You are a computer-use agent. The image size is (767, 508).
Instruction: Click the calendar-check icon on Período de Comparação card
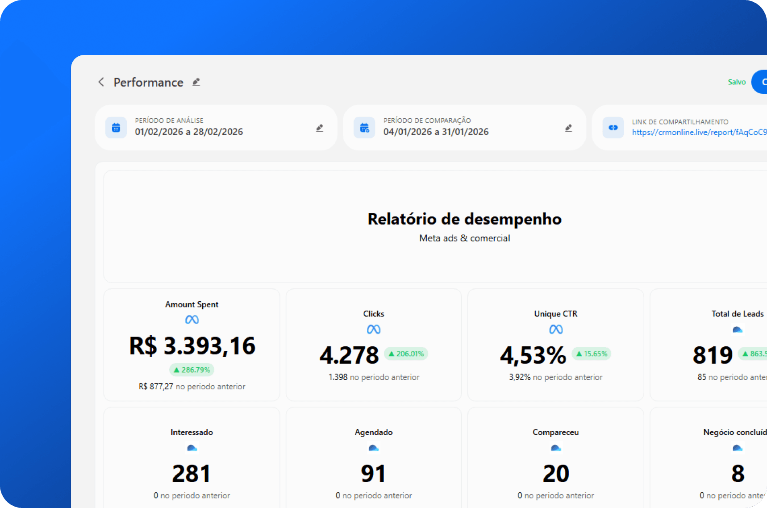tap(364, 128)
